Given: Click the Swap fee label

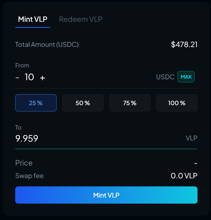Looking at the screenshot, I should (x=29, y=176).
